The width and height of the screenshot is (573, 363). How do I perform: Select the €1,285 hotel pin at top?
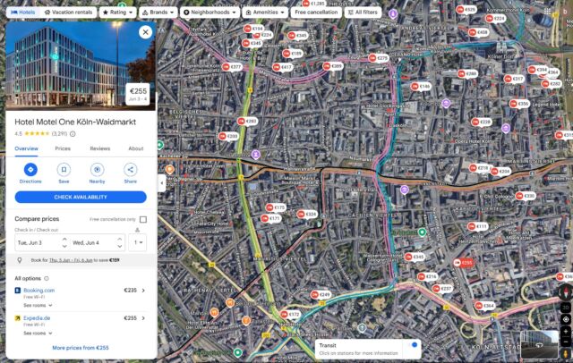[314, 4]
